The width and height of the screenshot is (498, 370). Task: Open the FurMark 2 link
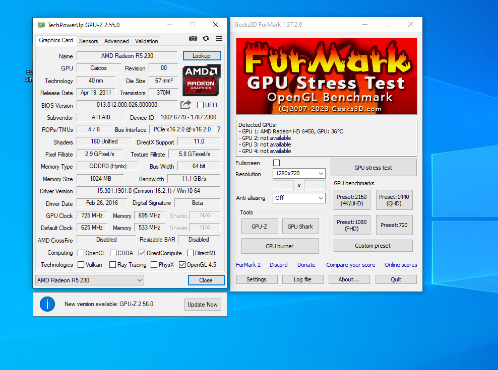(x=248, y=265)
